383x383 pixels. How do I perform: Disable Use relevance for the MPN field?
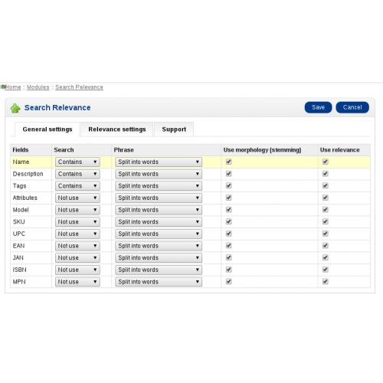(x=325, y=282)
